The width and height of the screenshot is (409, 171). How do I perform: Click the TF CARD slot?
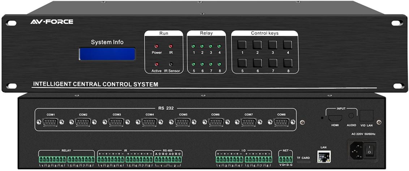click(x=303, y=162)
